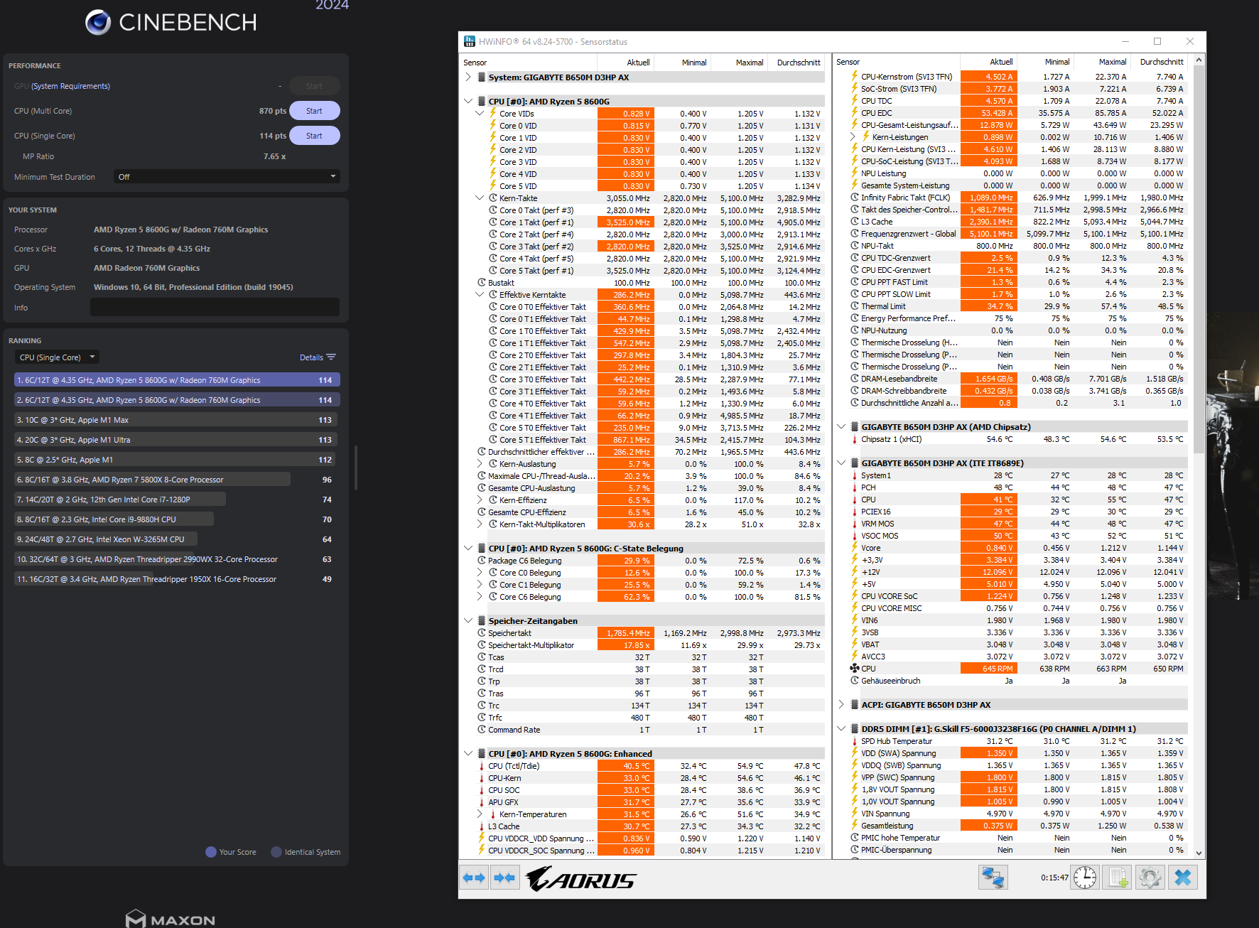Viewport: 1259px width, 928px height.
Task: Click the Durchschnitt column header in the left pane
Action: [798, 63]
